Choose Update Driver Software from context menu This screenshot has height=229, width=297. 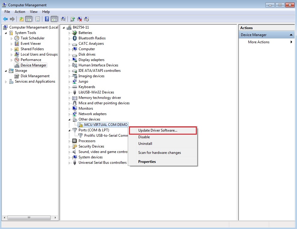click(x=157, y=130)
